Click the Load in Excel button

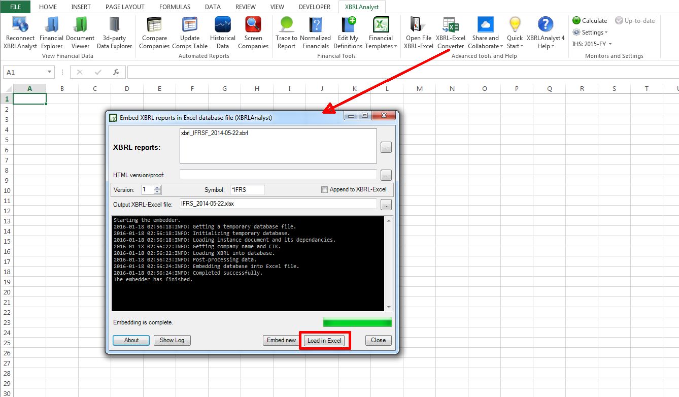coord(324,340)
